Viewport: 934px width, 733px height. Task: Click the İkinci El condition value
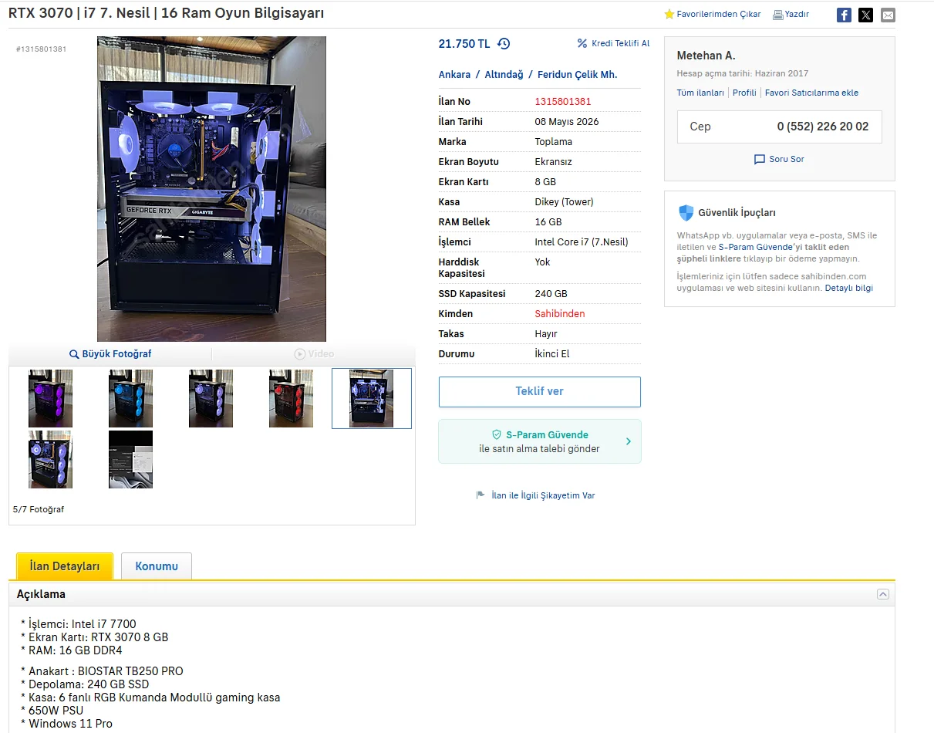552,354
